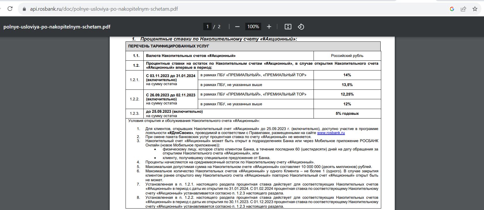Click the row number "1.1."
The width and height of the screenshot is (484, 210).
click(x=136, y=56)
